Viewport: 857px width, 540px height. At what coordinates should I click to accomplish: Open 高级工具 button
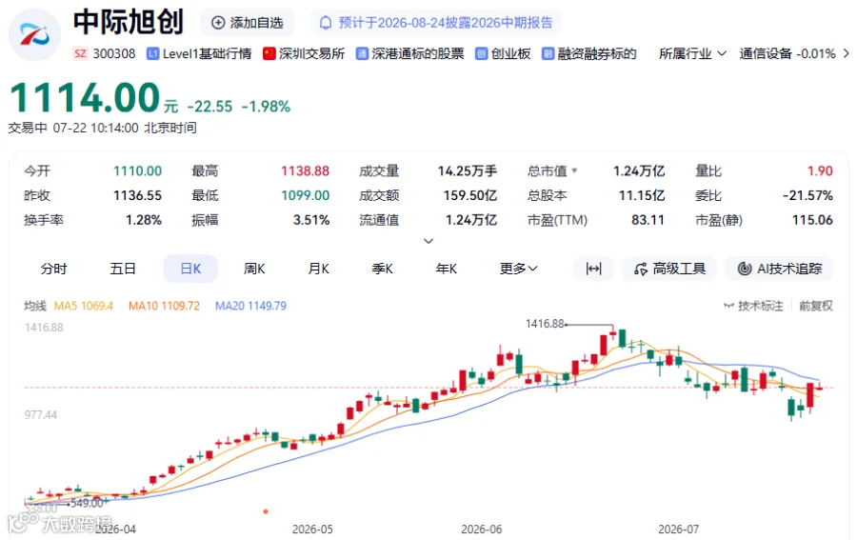click(x=669, y=269)
